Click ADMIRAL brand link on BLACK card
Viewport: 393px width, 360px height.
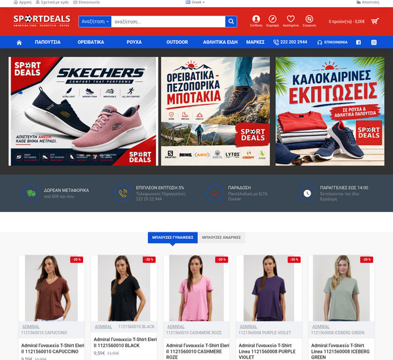coord(103,327)
